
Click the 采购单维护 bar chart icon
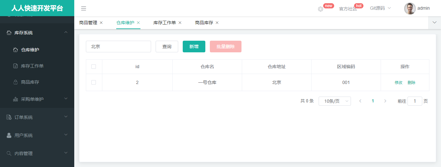pos(15,99)
